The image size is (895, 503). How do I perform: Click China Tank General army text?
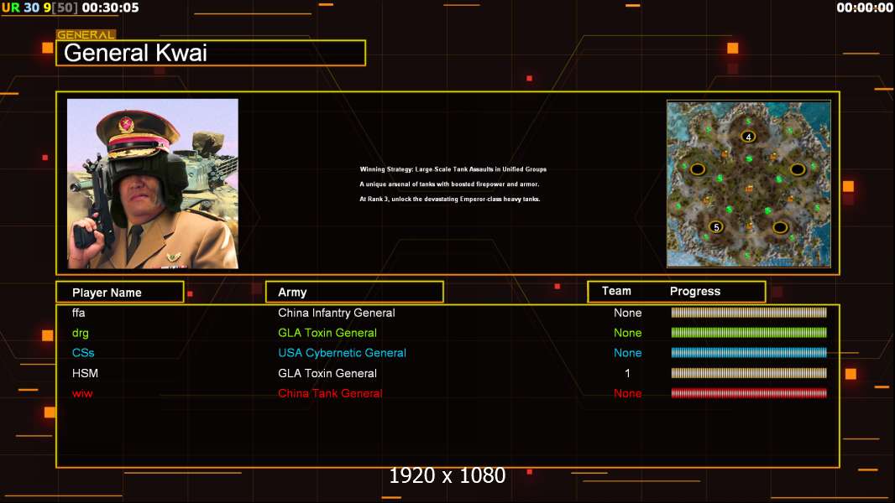pos(330,394)
